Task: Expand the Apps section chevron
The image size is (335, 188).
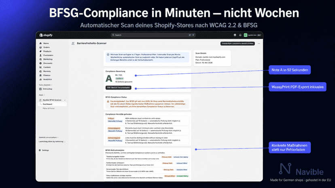Action: tap(44, 95)
